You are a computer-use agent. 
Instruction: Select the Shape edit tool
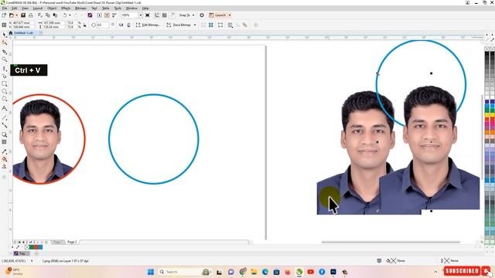[5, 43]
